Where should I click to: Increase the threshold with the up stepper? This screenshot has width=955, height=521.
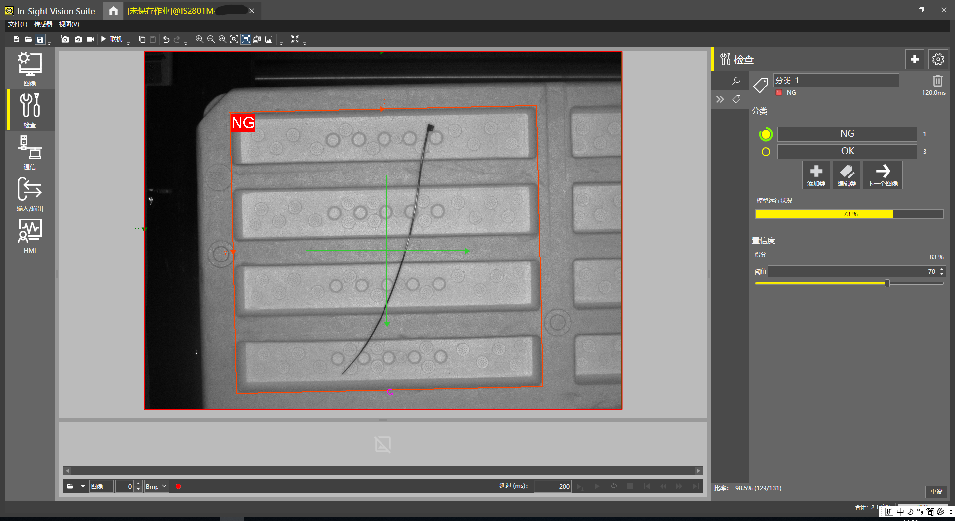941,269
